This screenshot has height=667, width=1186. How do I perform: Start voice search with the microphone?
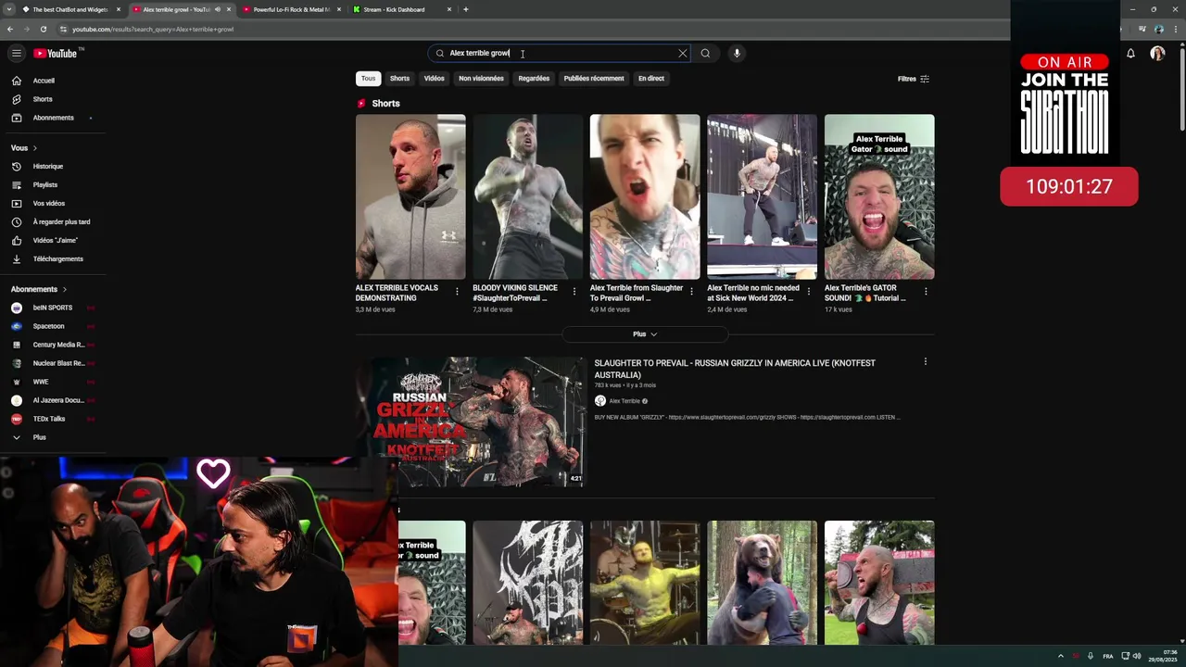coord(737,53)
